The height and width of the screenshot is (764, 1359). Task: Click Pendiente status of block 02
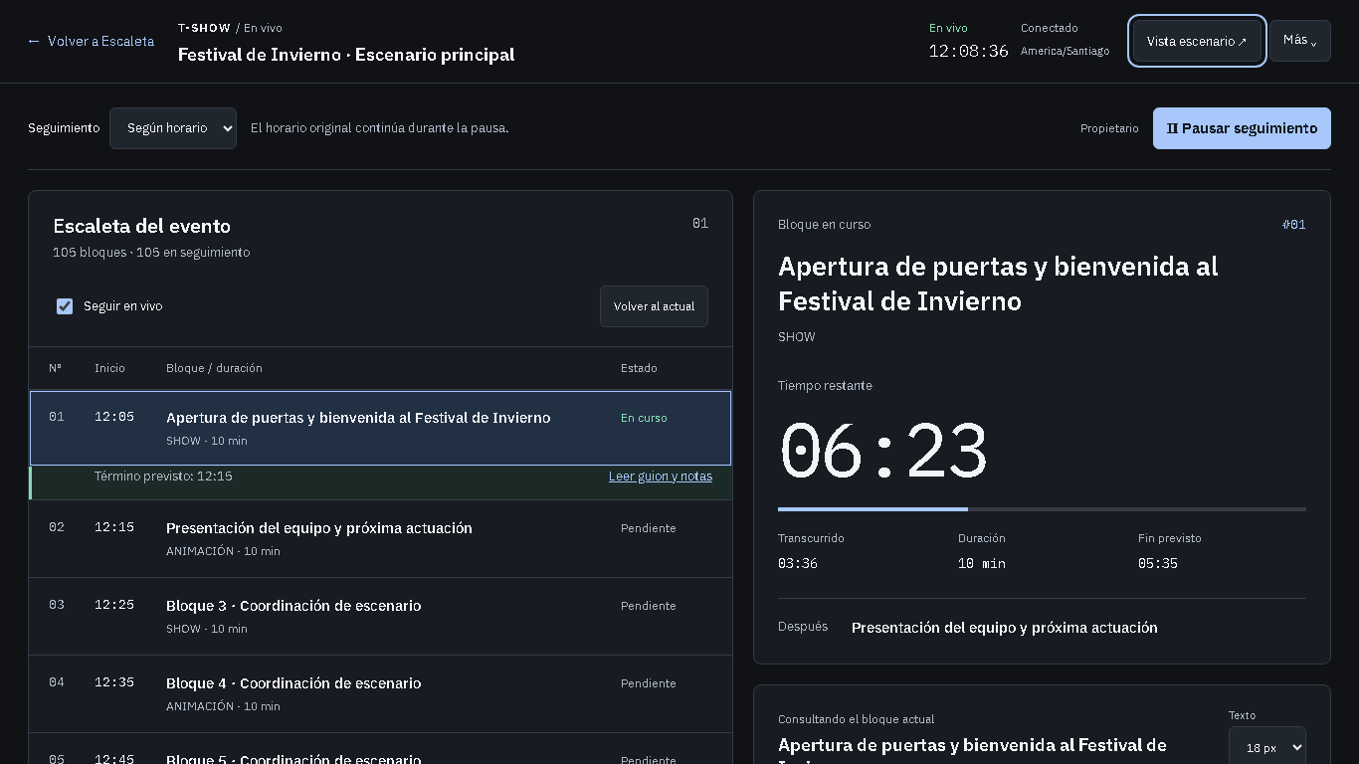coord(649,528)
